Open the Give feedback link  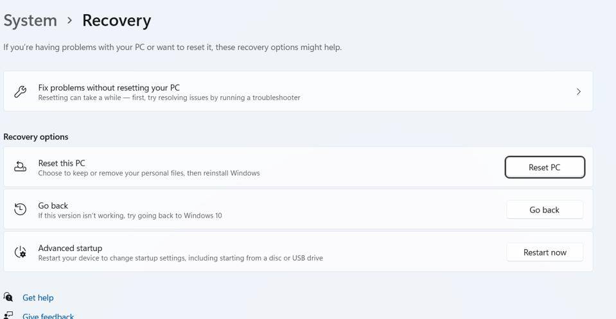coord(48,315)
